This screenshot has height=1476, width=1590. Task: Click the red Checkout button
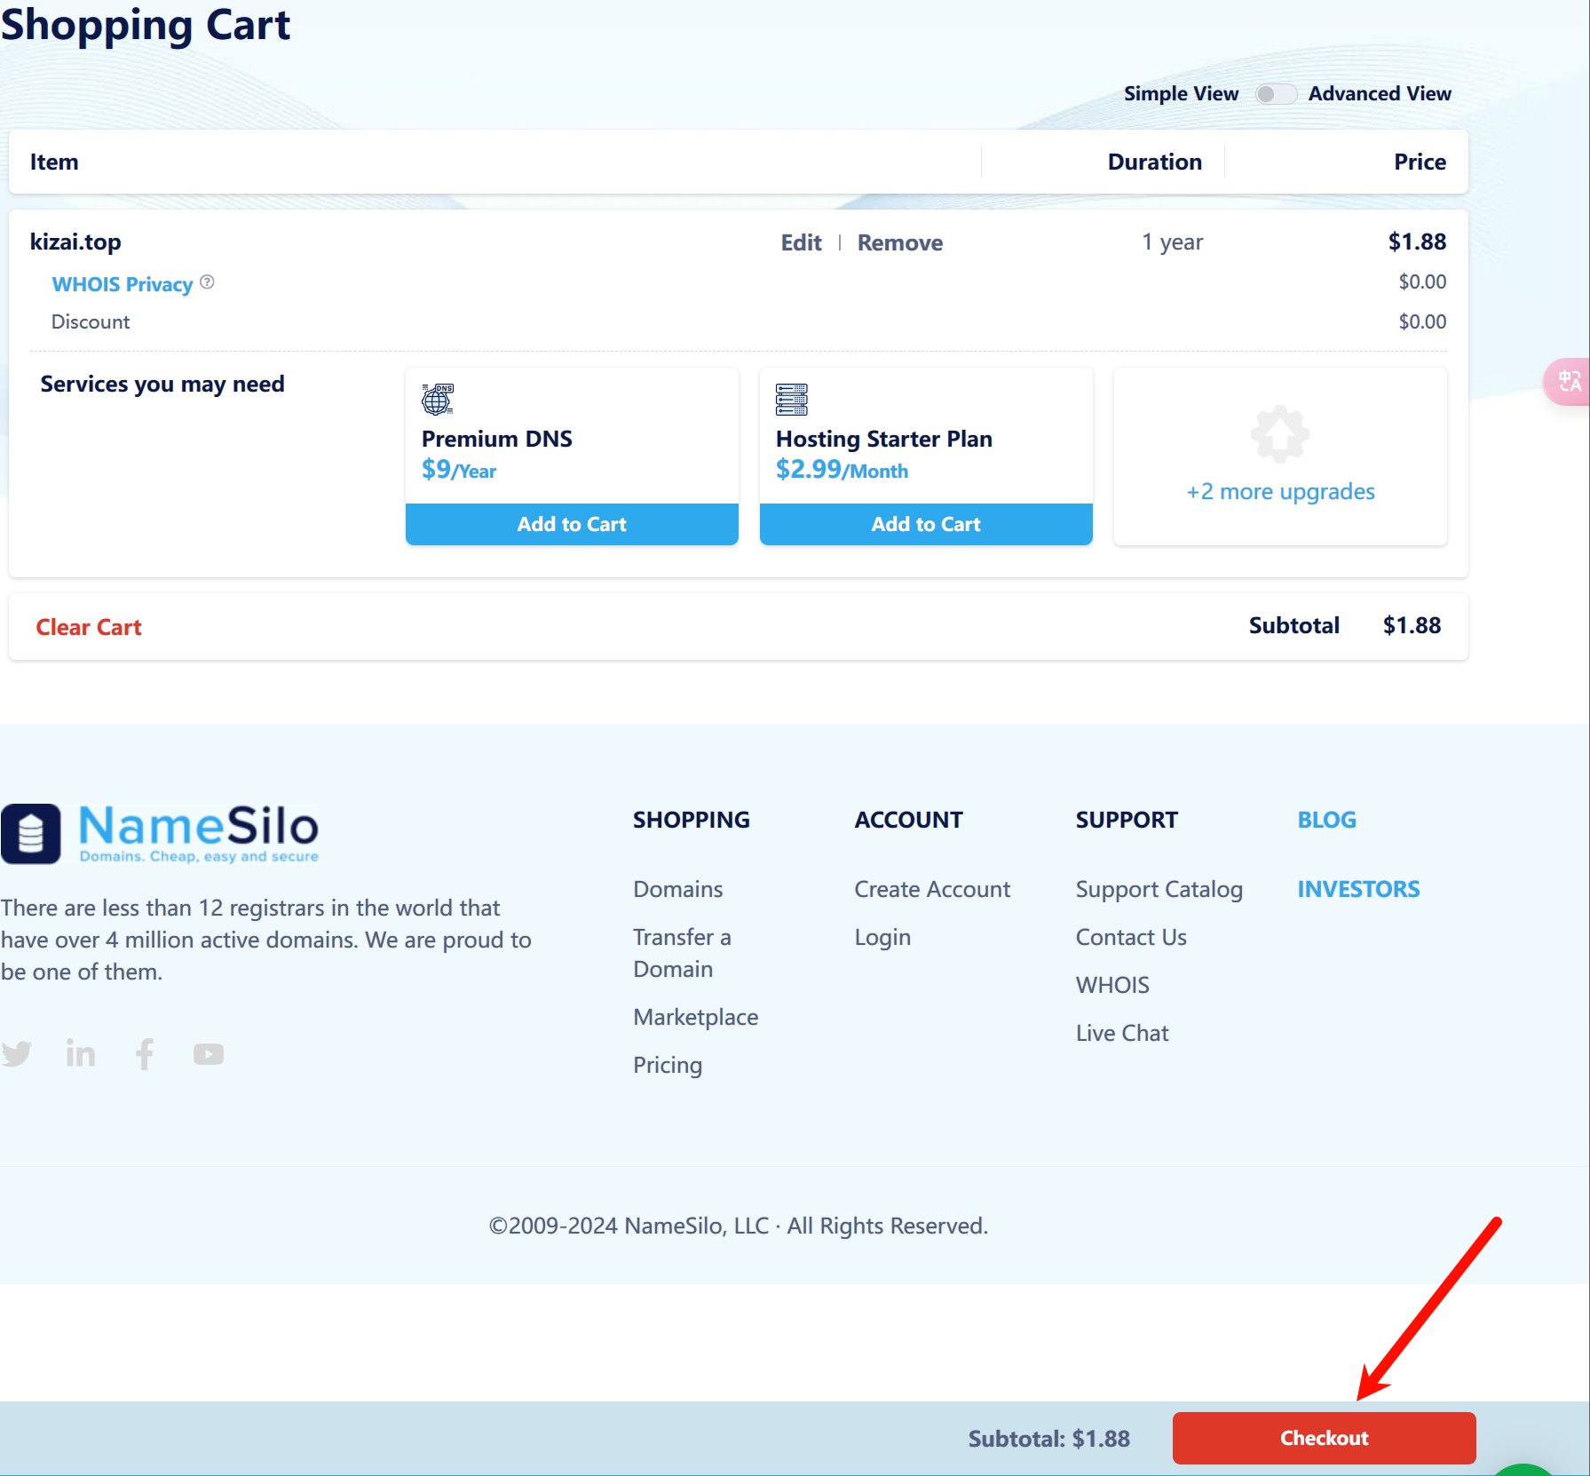1324,1438
